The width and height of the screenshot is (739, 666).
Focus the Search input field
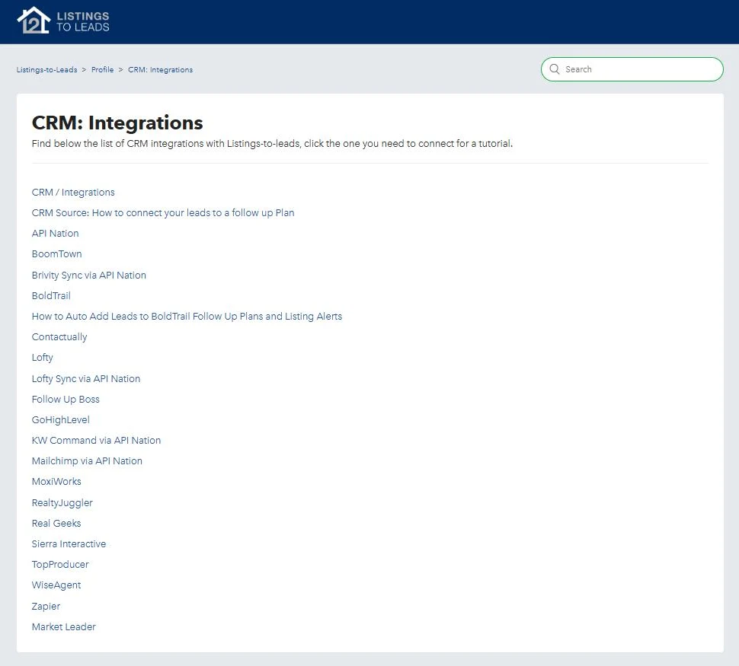tap(632, 69)
